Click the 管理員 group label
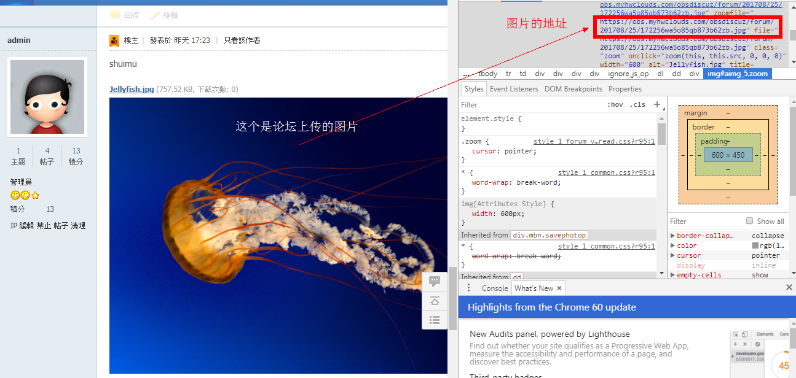The width and height of the screenshot is (796, 378). point(22,182)
